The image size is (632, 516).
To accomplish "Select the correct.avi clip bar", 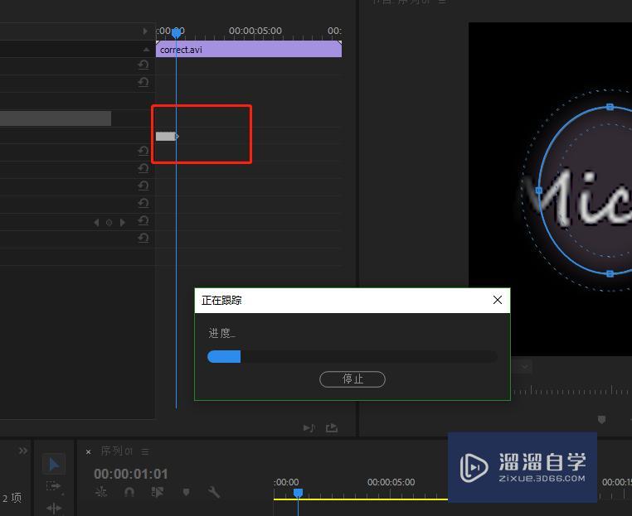I will tap(249, 50).
